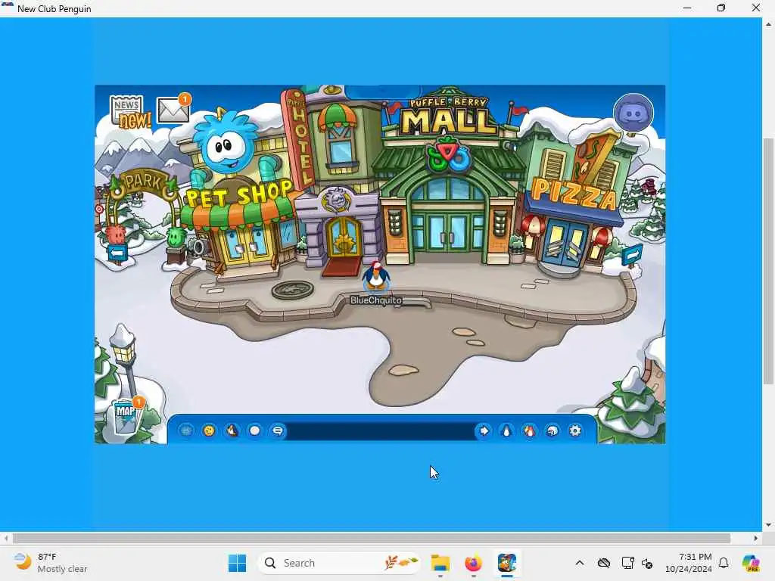Image resolution: width=775 pixels, height=581 pixels.
Task: Open the emoji smiley menu
Action: click(x=209, y=430)
